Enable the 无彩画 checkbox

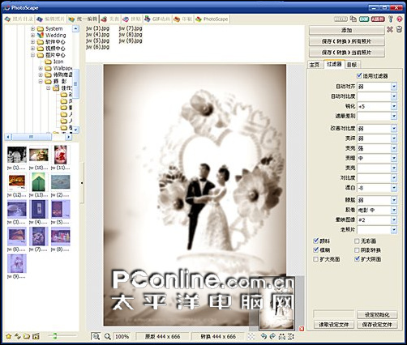point(357,241)
